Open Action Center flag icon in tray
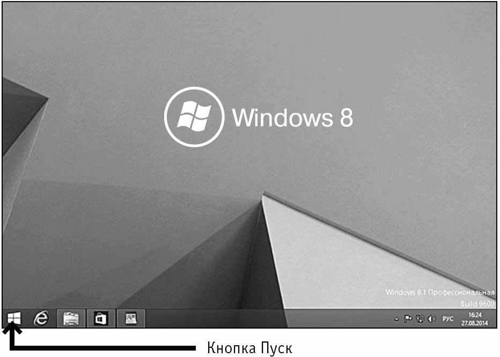The image size is (500, 357). point(408,319)
